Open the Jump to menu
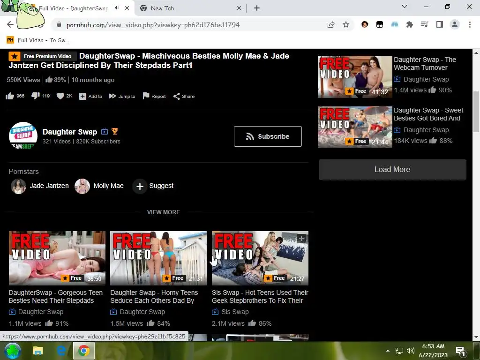Viewport: 480px width, 360px height. [x=122, y=97]
